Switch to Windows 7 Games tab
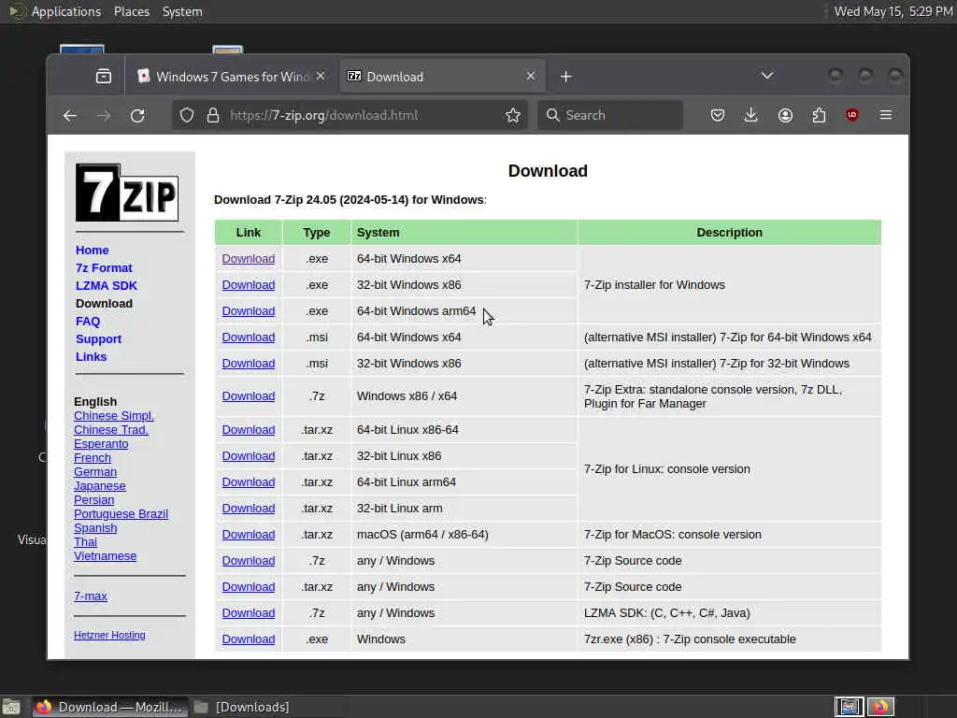Screen dimensions: 957x718 click(232, 77)
